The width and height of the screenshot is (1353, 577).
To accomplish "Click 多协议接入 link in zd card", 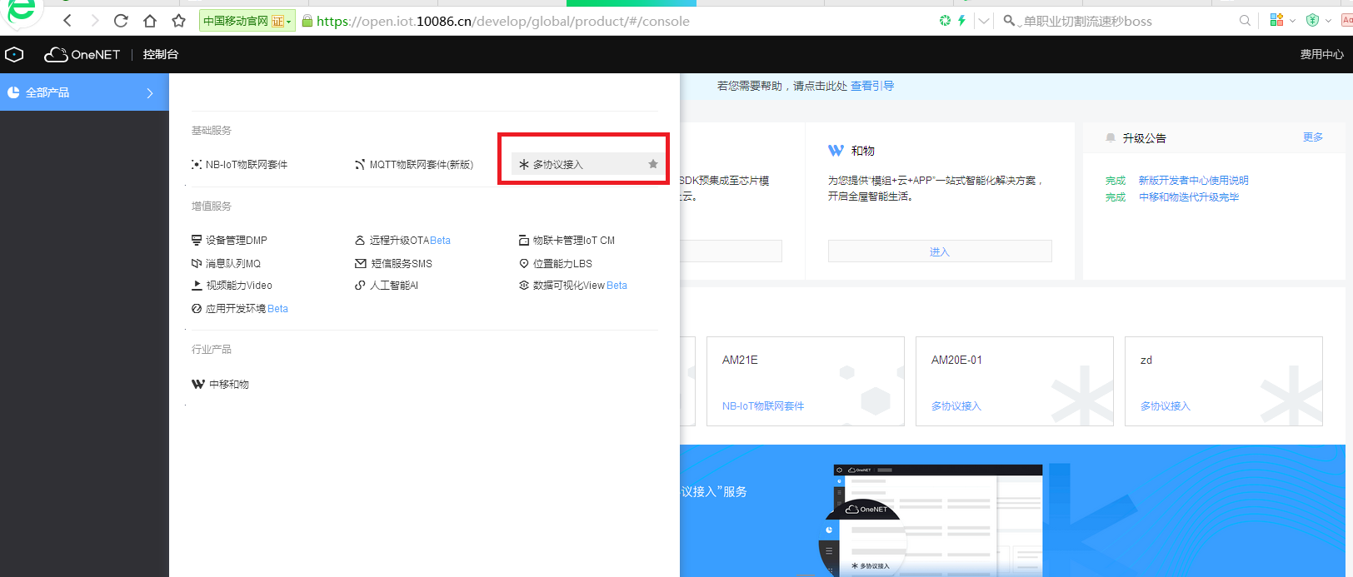I will point(1166,406).
